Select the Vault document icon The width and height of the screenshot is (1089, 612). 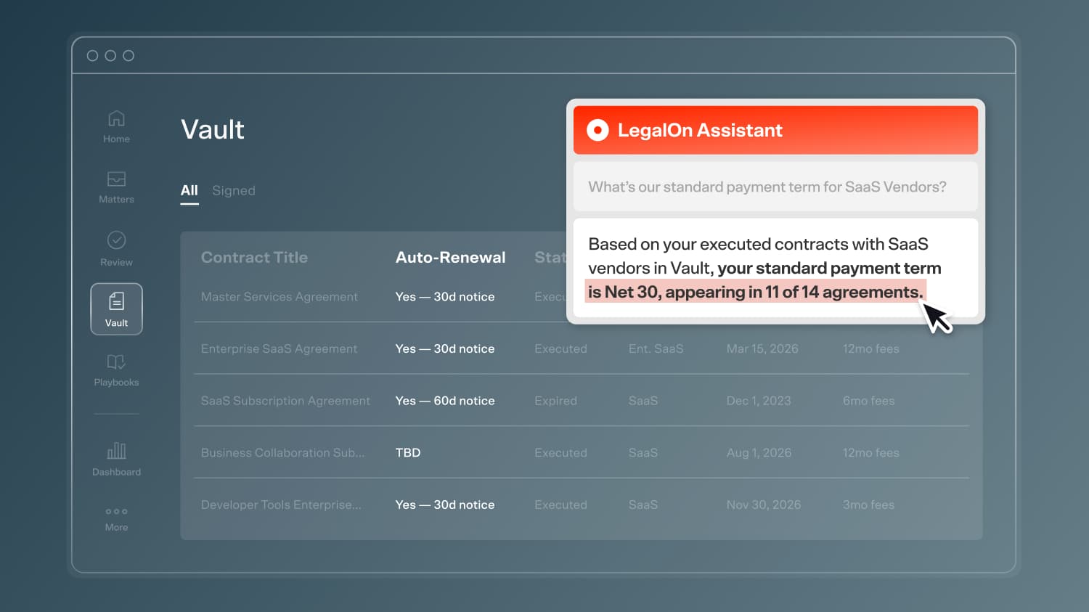tap(116, 301)
